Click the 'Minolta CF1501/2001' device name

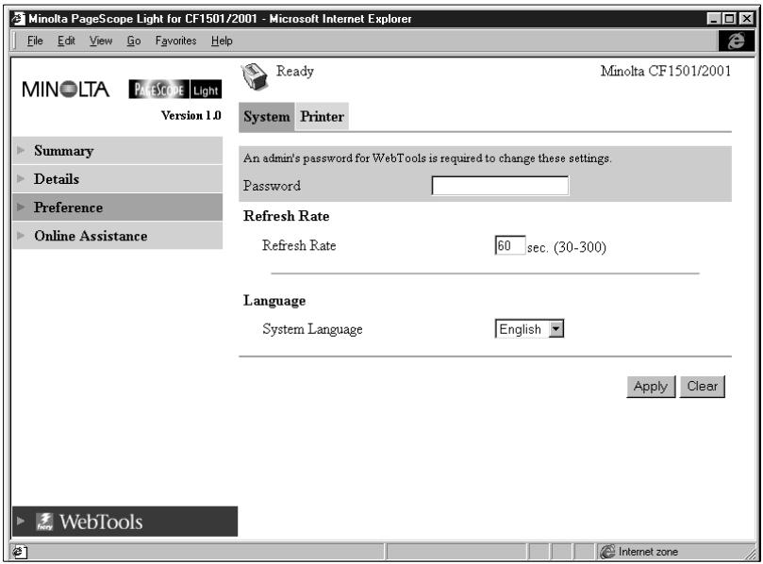coord(665,71)
